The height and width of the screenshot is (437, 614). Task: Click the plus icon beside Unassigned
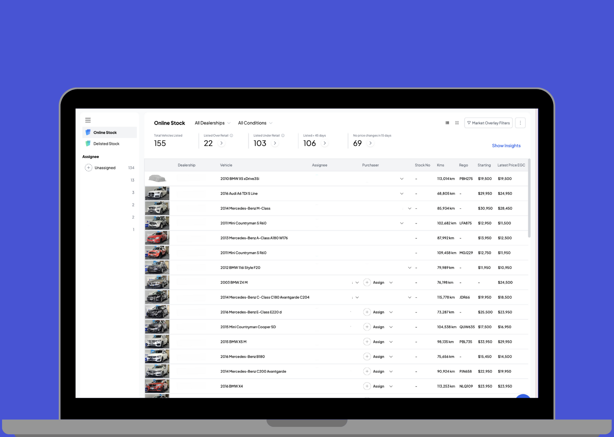point(88,167)
